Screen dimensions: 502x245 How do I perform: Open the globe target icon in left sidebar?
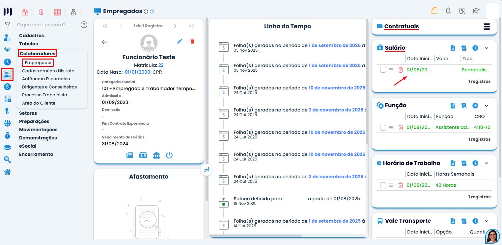pos(7,123)
